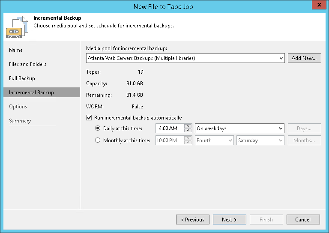Image resolution: width=329 pixels, height=233 pixels.
Task: Click the tape job wizard icon
Action: tap(17, 27)
